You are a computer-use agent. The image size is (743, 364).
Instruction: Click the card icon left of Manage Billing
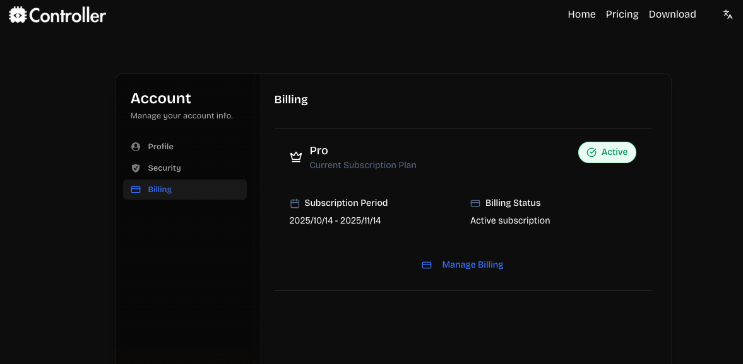[x=427, y=265]
